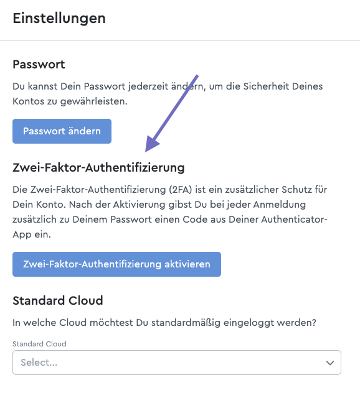Screen dimensions: 360x398
Task: Click the word "standardmäßig" in the question
Action: 186,323
